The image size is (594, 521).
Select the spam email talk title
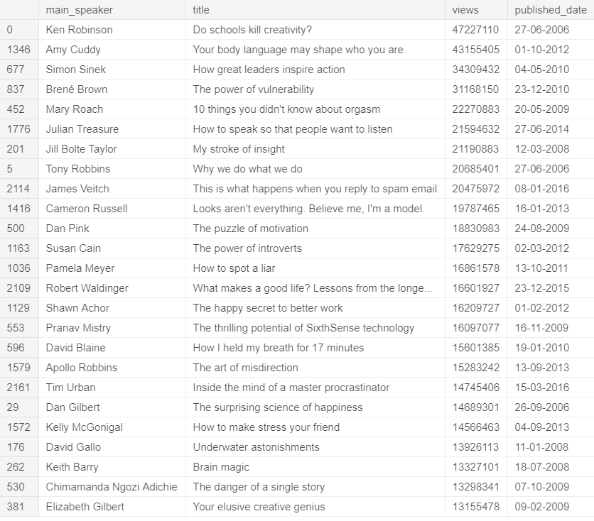315,189
